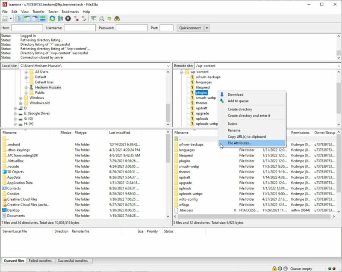Viewport: 342px width, 272px height.
Task: Expand the Hesham Hussain tree node
Action: click(x=26, y=88)
